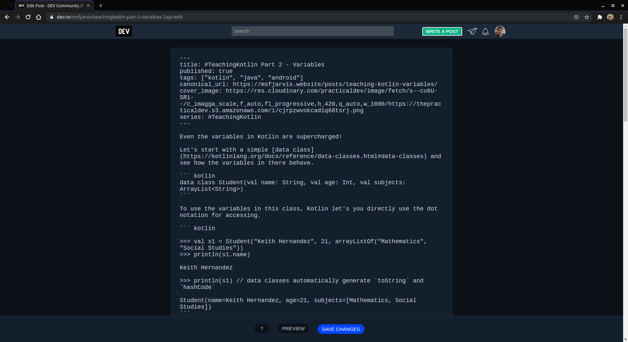Image resolution: width=628 pixels, height=342 pixels.
Task: Click the 'val s1 = Student' line
Action: [303, 242]
